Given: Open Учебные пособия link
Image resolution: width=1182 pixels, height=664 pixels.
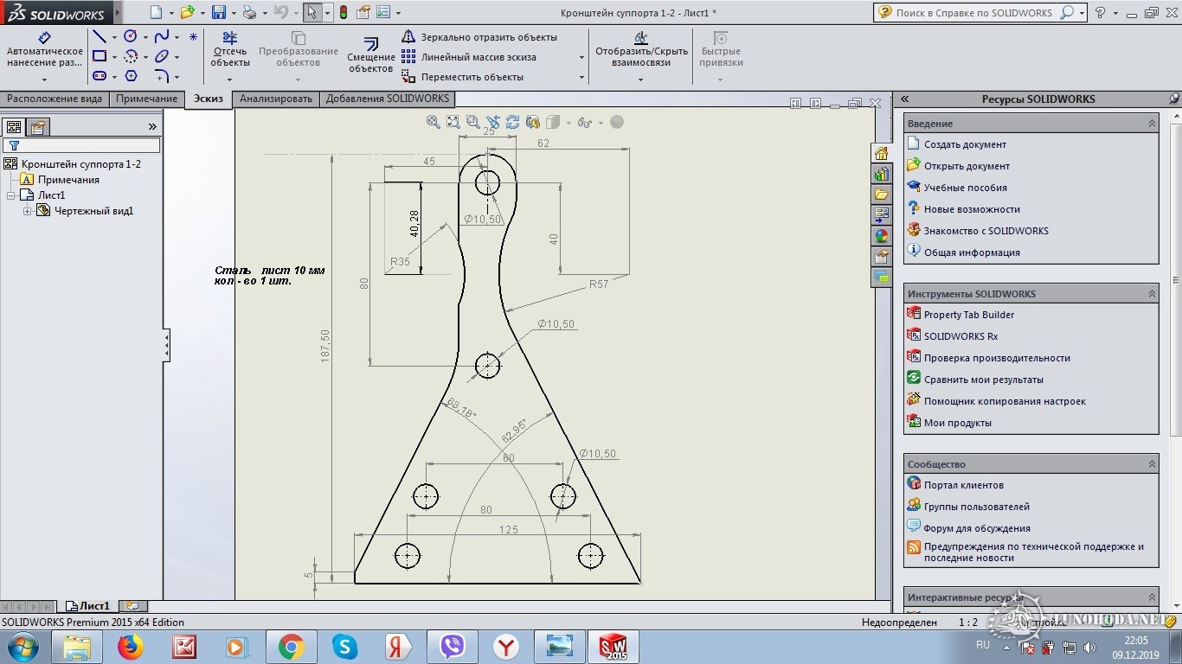Looking at the screenshot, I should (965, 188).
